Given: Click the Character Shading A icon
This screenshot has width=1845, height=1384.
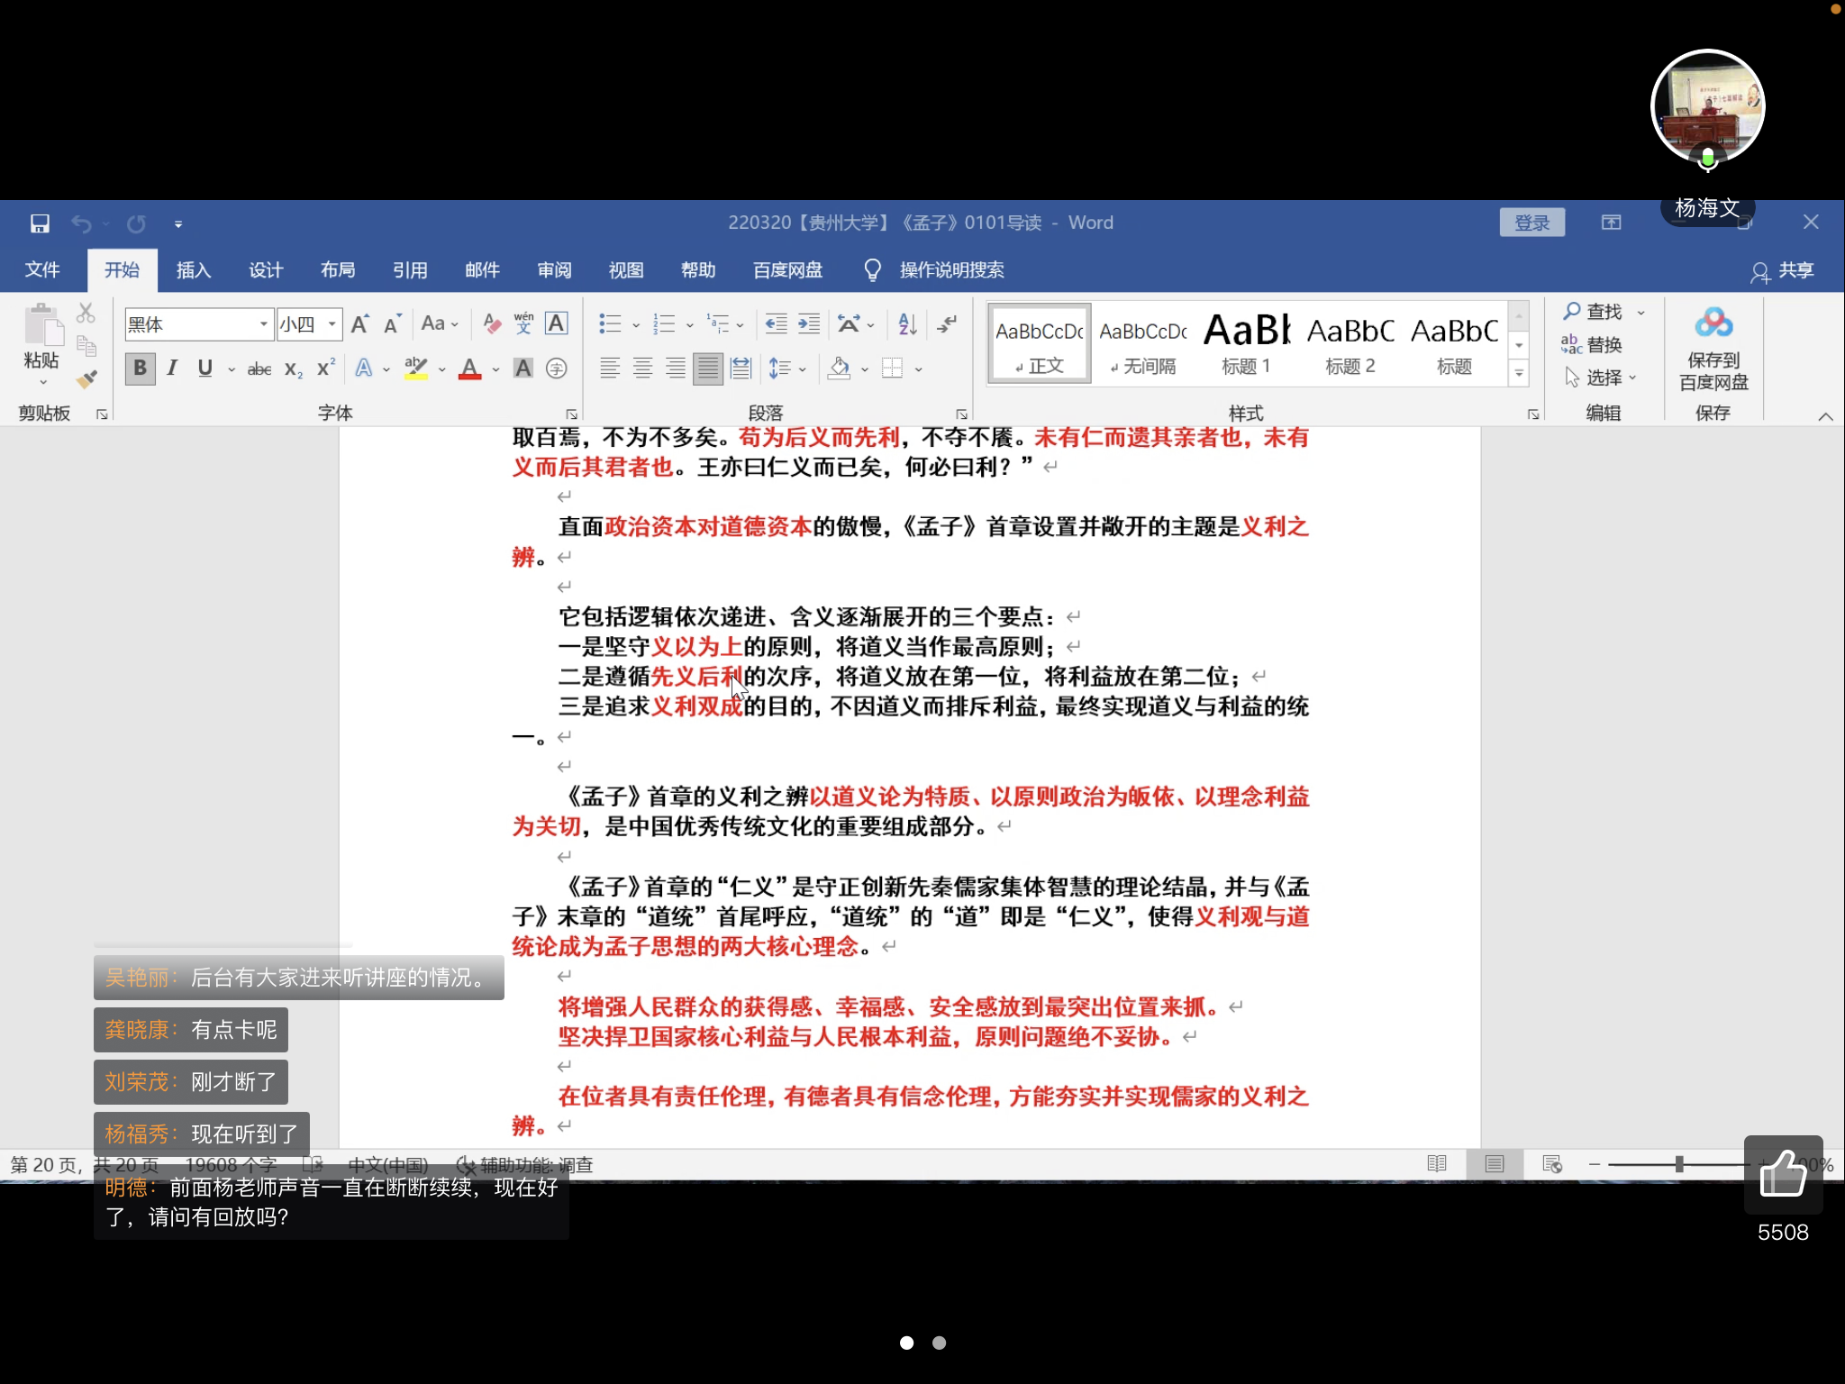Looking at the screenshot, I should click(x=523, y=369).
